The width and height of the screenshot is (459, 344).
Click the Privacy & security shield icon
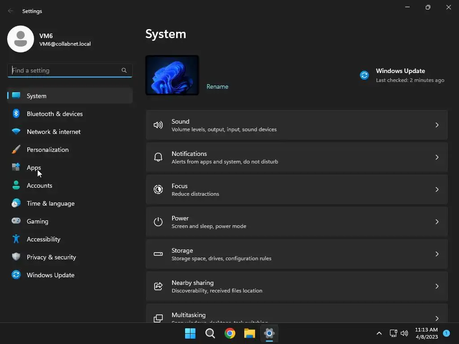16,257
